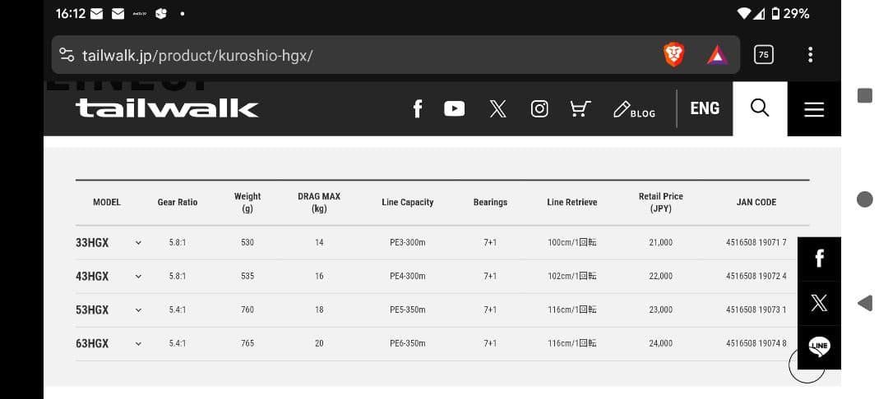Select the 63HGX model name
The height and width of the screenshot is (399, 888).
92,344
